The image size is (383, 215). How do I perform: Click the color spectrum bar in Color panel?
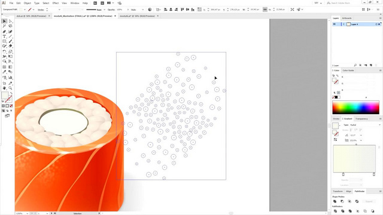(x=355, y=107)
